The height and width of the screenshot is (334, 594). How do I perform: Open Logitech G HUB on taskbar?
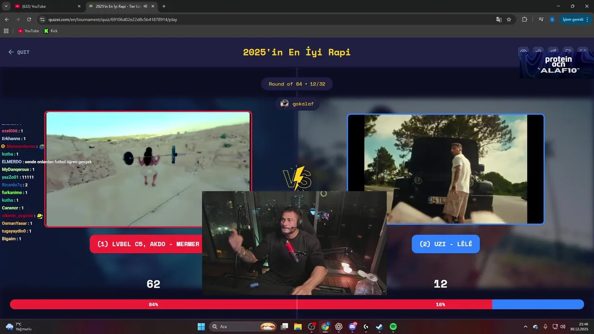coord(366,327)
